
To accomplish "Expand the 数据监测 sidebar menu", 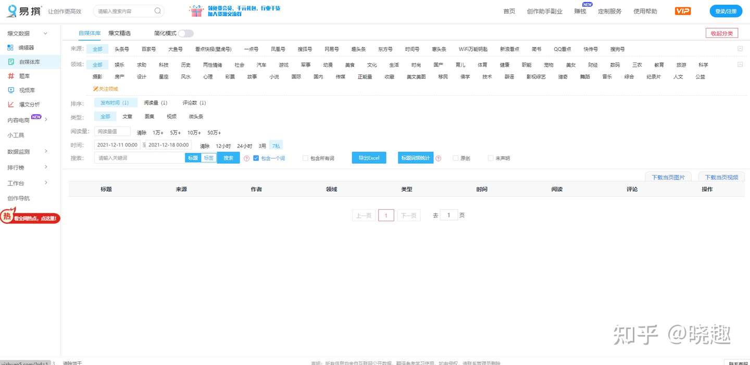I will click(x=46, y=152).
